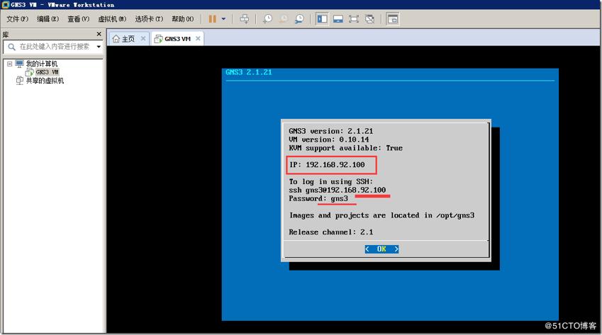Send Ctrl+Alt+Del to the virtual machine

tap(244, 19)
